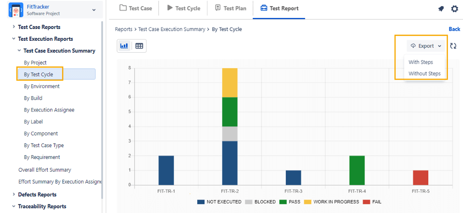Click the green pass segment of FIT-TR-2
Image resolution: width=463 pixels, height=213 pixels.
[x=230, y=112]
